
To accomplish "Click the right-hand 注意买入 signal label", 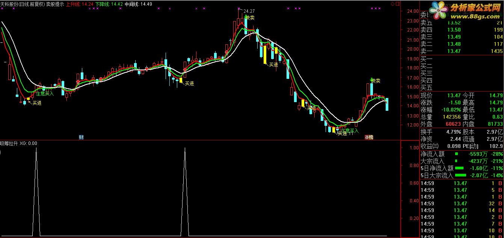I will click(350, 131).
